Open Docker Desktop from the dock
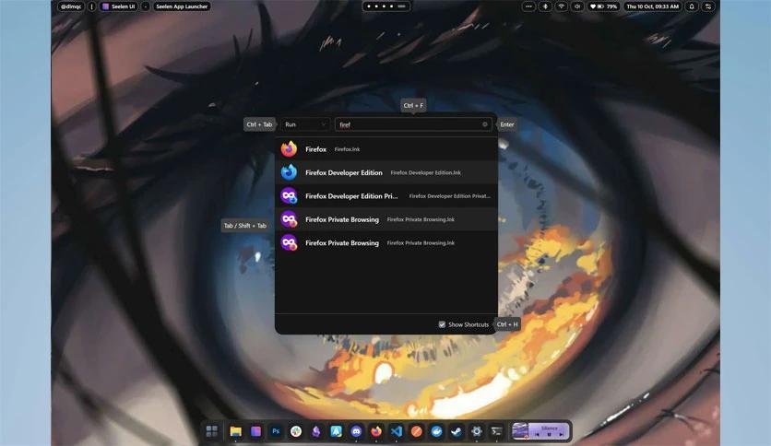771x446 pixels. click(436, 431)
